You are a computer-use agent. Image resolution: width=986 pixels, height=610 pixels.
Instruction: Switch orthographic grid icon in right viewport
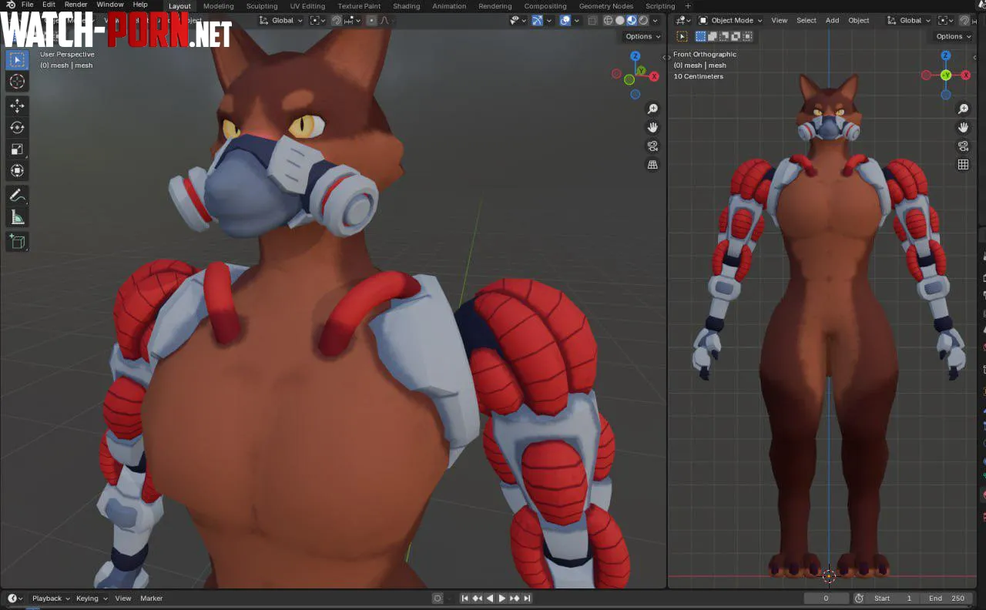click(x=963, y=165)
